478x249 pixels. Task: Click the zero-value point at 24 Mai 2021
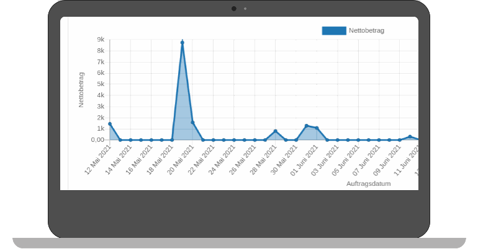(x=234, y=140)
